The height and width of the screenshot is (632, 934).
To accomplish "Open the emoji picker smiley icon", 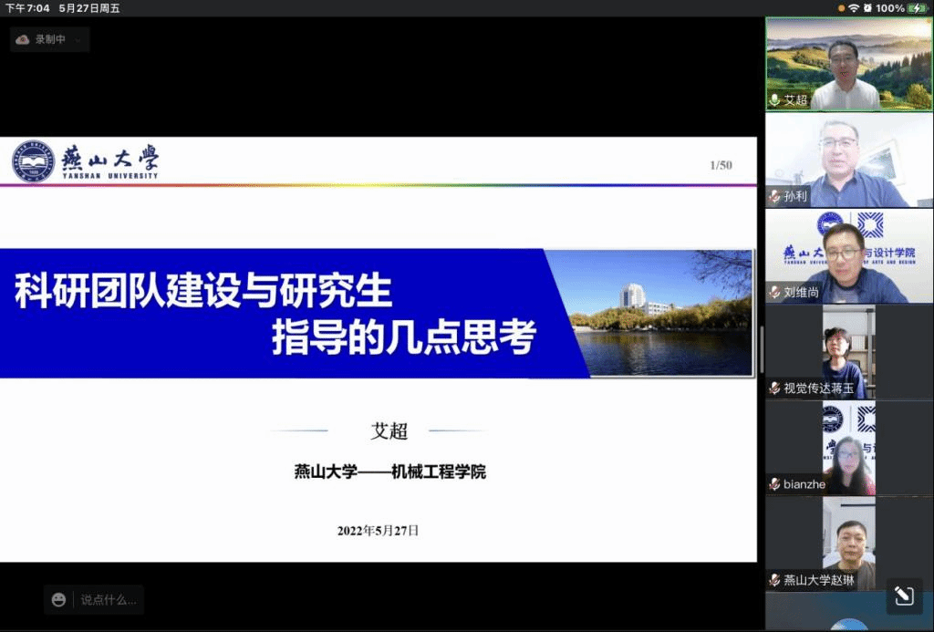I will tap(59, 599).
